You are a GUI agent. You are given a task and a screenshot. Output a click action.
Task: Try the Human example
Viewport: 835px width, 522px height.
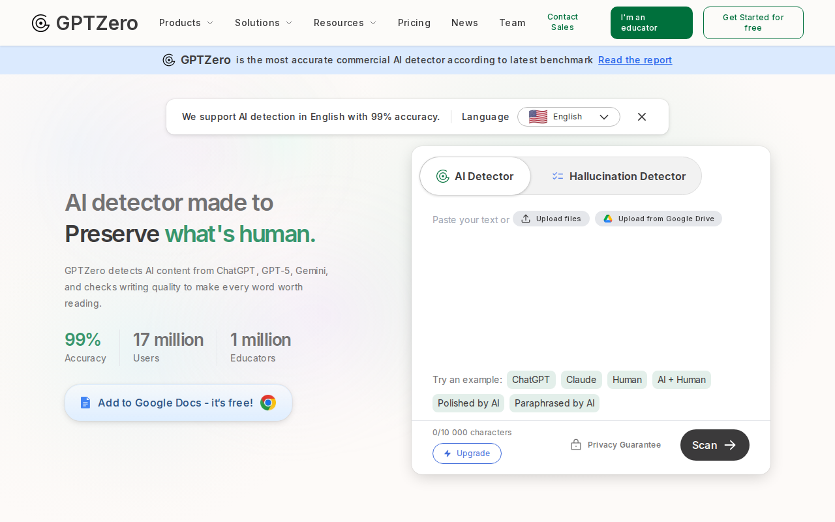(627, 380)
